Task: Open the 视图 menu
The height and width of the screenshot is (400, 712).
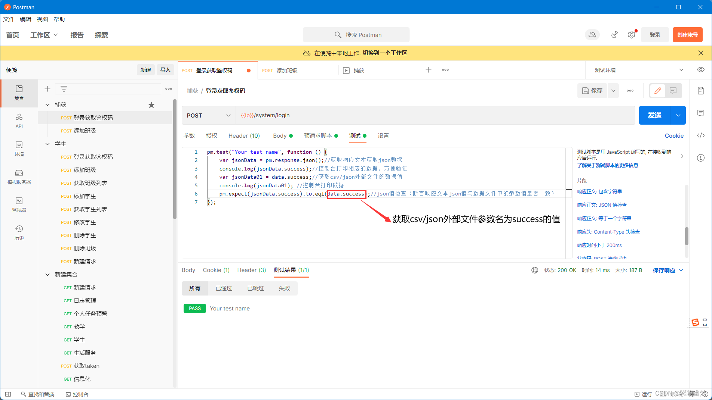Action: [x=42, y=19]
